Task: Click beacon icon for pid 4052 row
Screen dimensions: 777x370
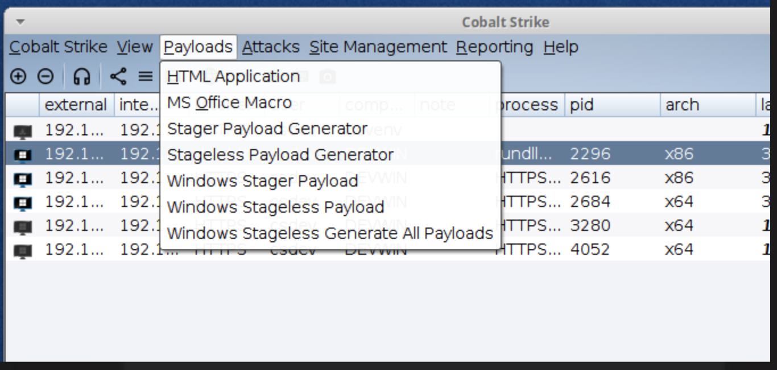Action: pyautogui.click(x=23, y=250)
